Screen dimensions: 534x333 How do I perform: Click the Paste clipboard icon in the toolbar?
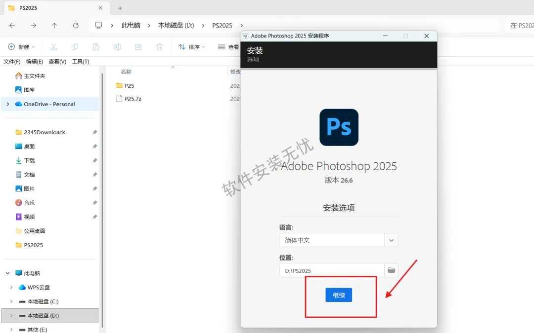(96, 47)
